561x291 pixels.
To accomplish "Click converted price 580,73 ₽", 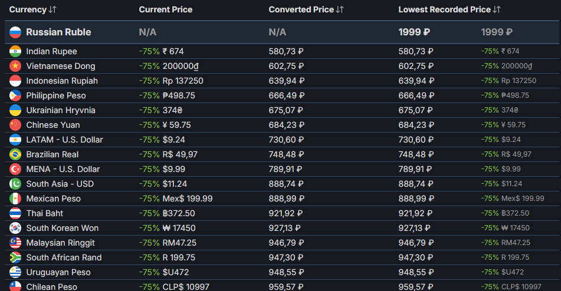I will click(286, 51).
